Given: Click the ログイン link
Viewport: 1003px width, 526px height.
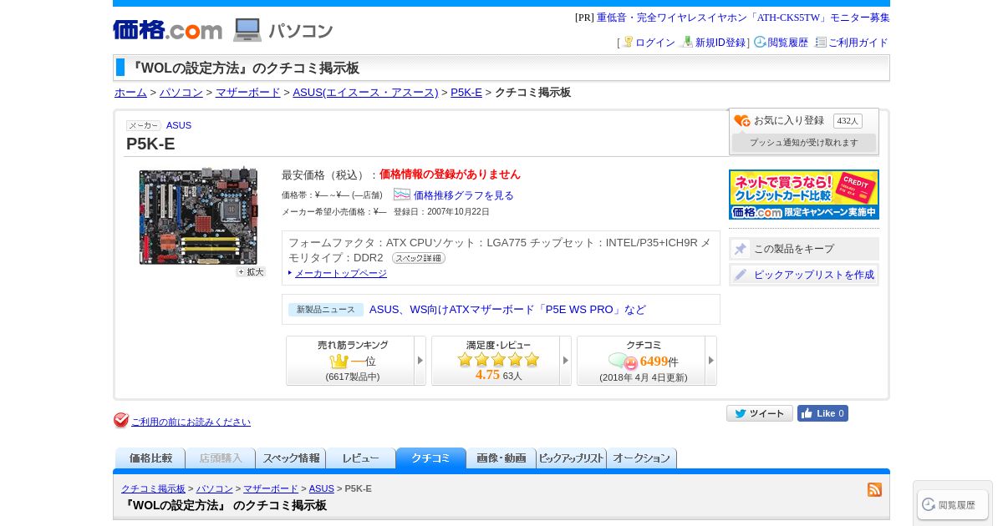Looking at the screenshot, I should pyautogui.click(x=655, y=43).
